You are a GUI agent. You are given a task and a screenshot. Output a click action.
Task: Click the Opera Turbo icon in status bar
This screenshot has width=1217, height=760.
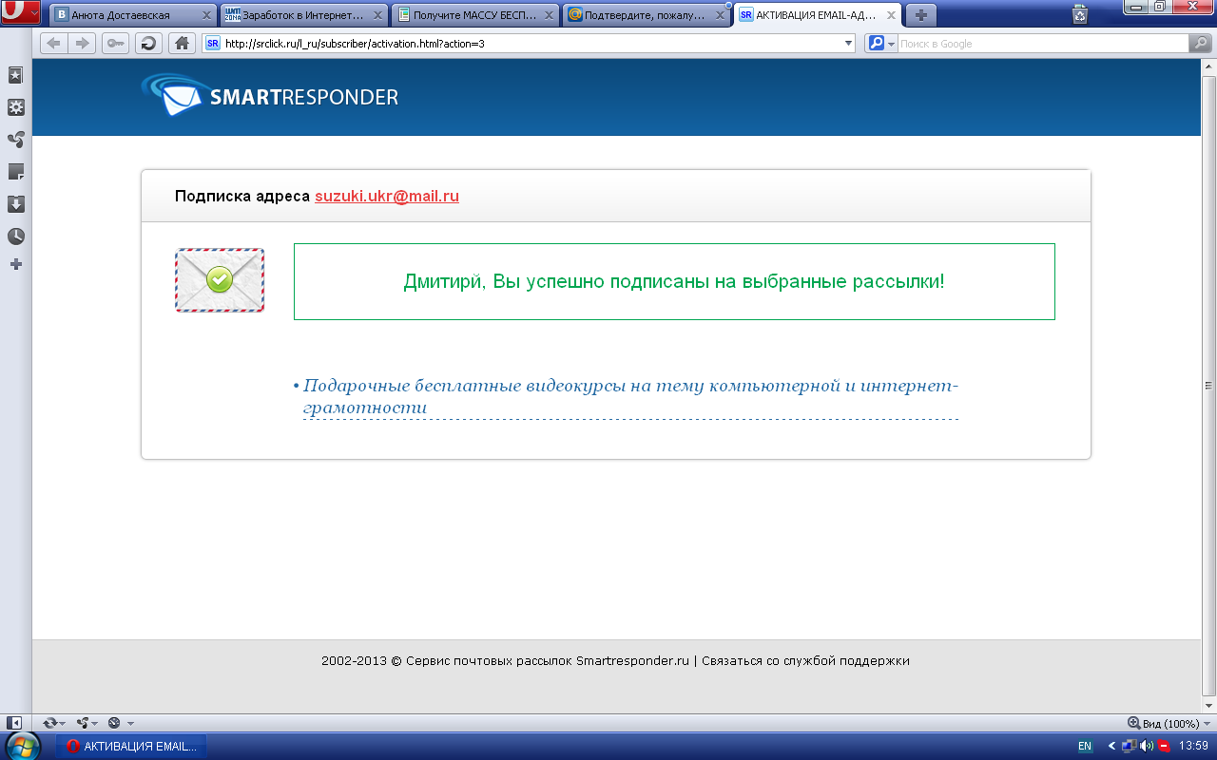coord(114,723)
